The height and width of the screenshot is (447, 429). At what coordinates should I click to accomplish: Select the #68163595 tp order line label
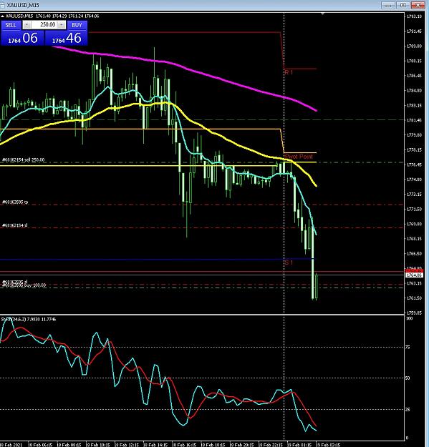15,202
